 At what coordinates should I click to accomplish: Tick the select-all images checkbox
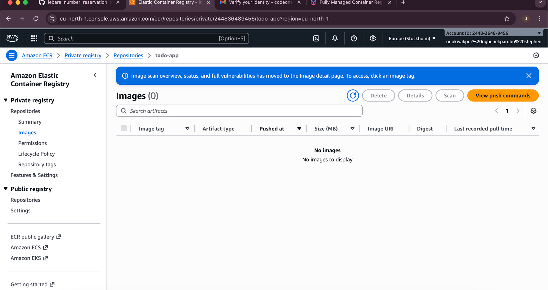(x=124, y=128)
